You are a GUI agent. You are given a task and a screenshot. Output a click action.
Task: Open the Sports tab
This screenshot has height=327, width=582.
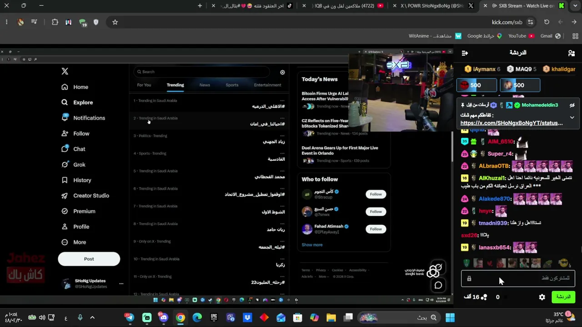coord(232,85)
